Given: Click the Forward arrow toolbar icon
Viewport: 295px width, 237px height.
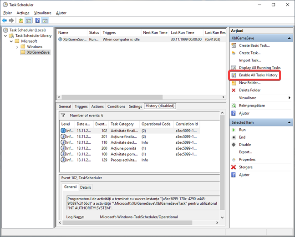Looking at the screenshot, I should [x=11, y=20].
